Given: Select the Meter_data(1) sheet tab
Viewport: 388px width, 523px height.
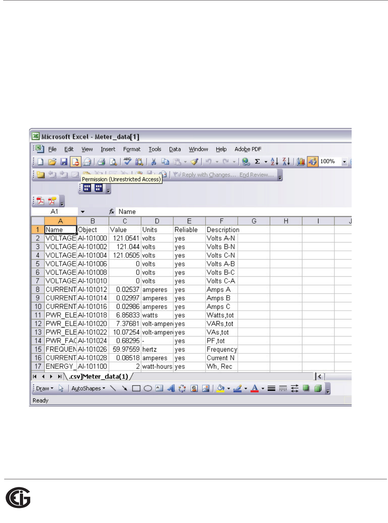Looking at the screenshot, I should click(x=99, y=376).
